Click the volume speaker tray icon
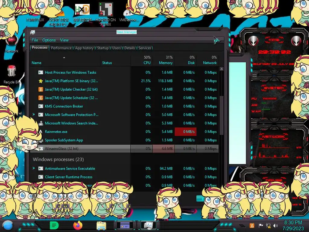Image resolution: width=309 pixels, height=232 pixels. [276, 225]
